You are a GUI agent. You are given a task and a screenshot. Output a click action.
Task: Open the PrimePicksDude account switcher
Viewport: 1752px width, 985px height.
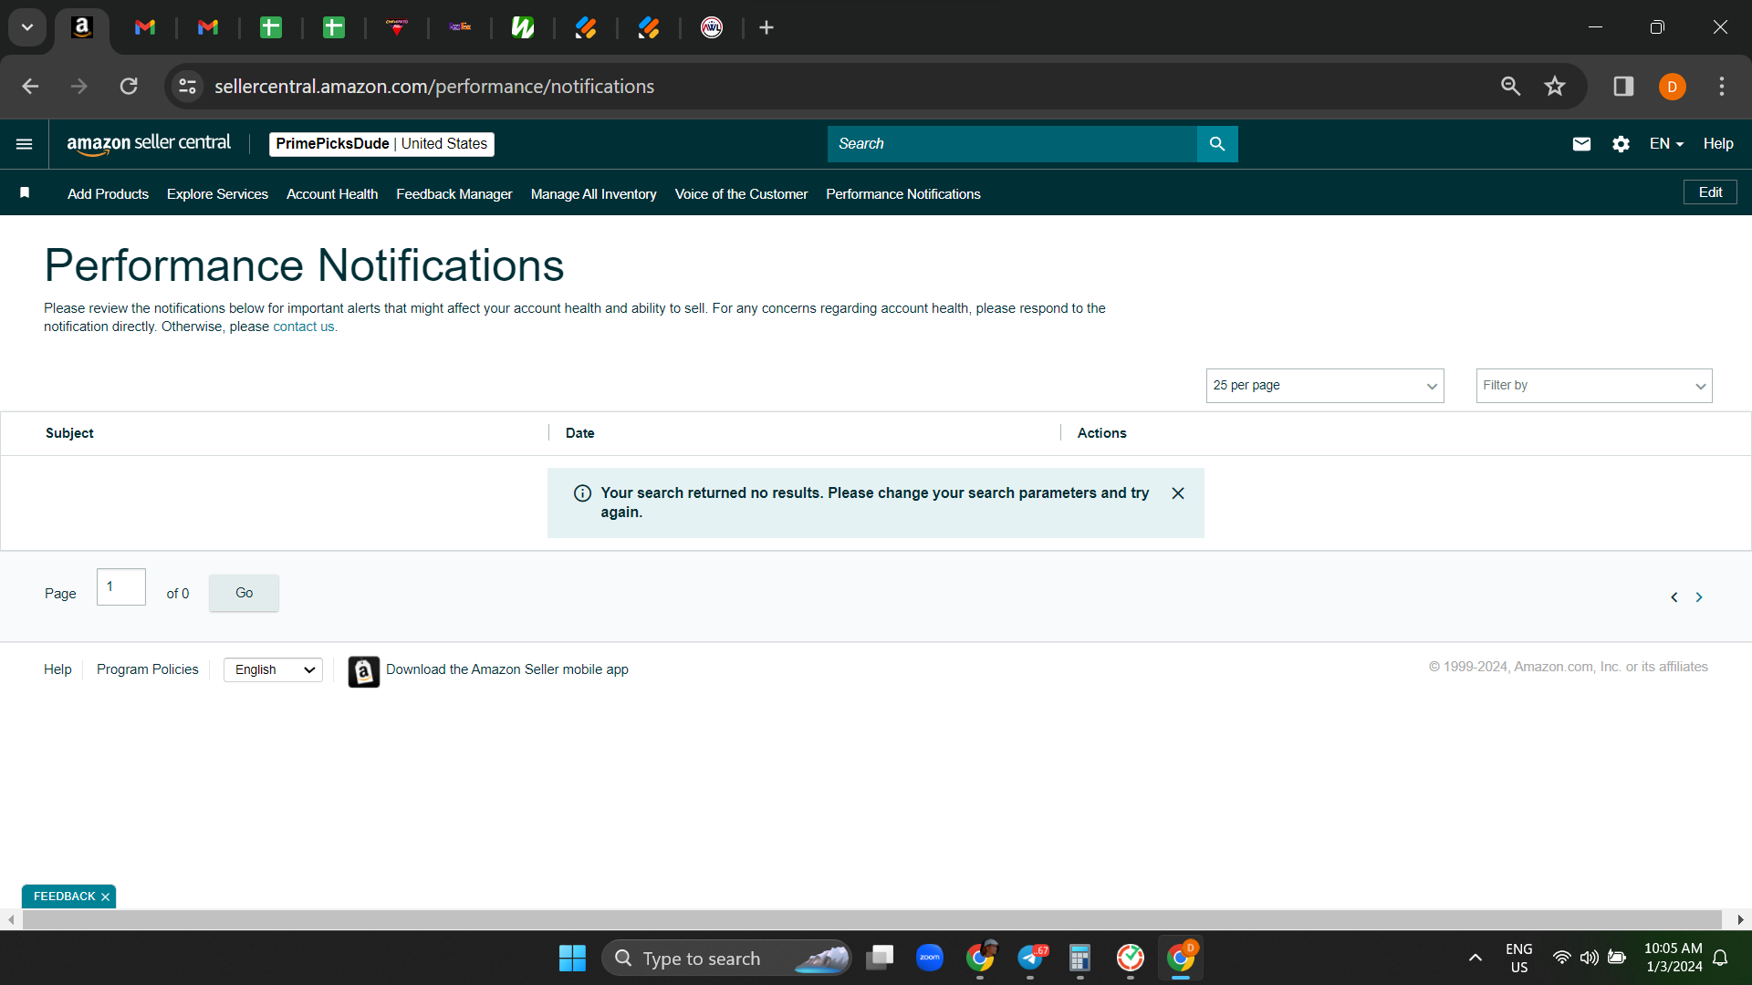coord(381,144)
